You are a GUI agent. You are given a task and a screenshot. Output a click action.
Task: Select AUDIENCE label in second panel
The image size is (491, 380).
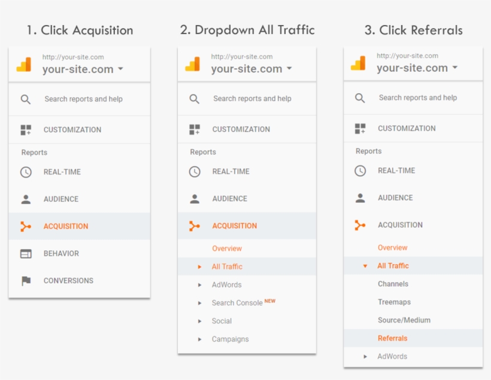pos(229,199)
